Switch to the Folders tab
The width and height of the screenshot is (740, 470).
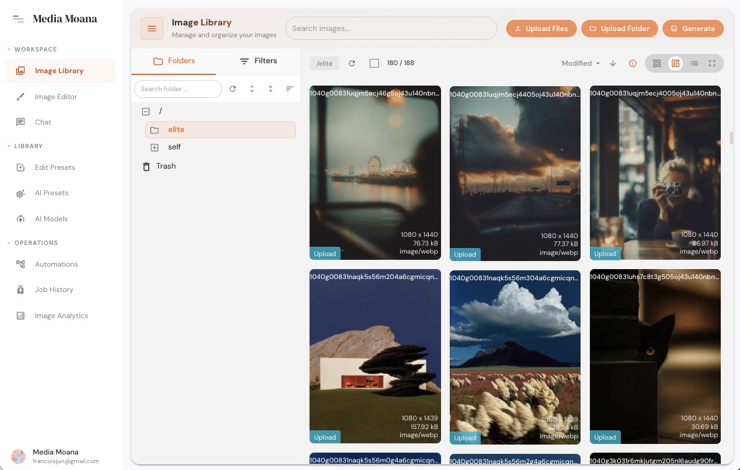click(174, 61)
